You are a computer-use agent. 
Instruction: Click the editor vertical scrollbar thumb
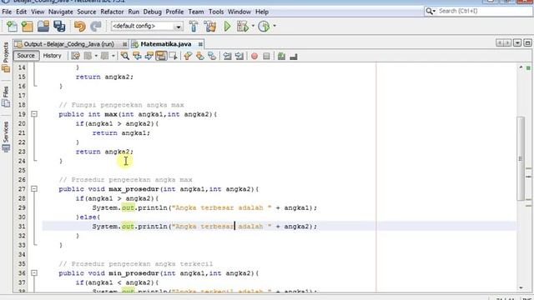click(521, 159)
